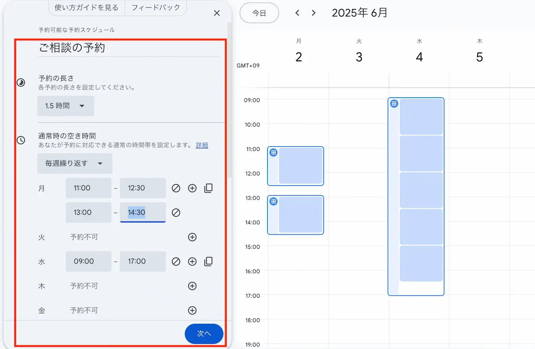Add availability for Friday (金)
The width and height of the screenshot is (535, 349).
(192, 310)
